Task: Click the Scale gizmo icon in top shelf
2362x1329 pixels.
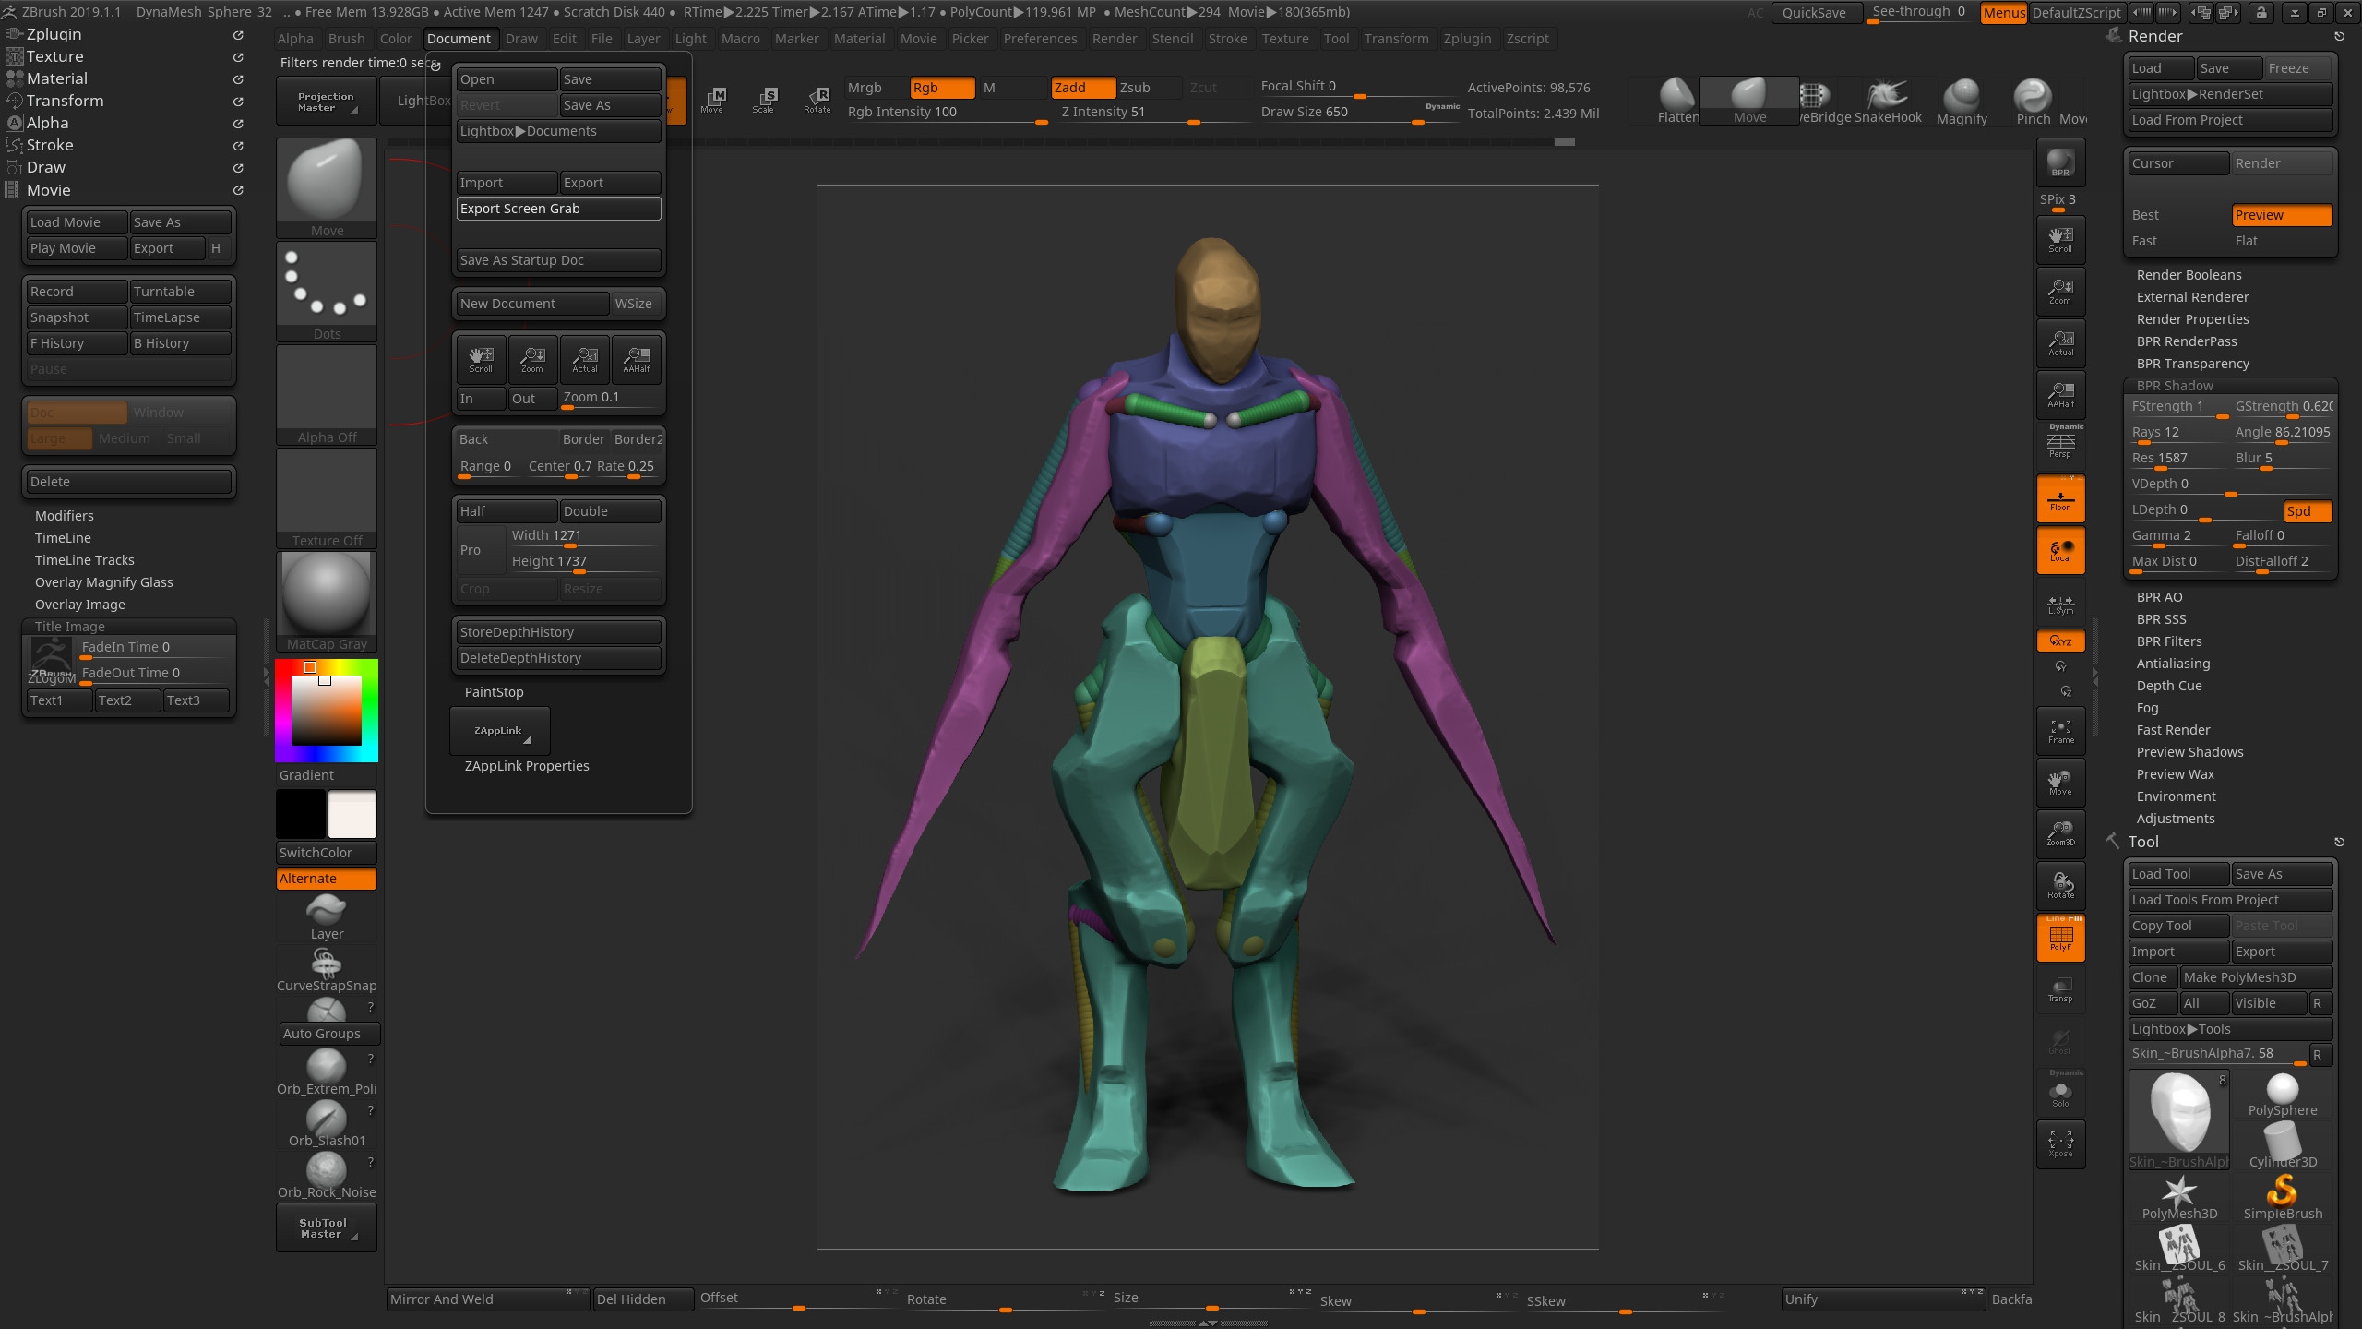Action: tap(764, 100)
